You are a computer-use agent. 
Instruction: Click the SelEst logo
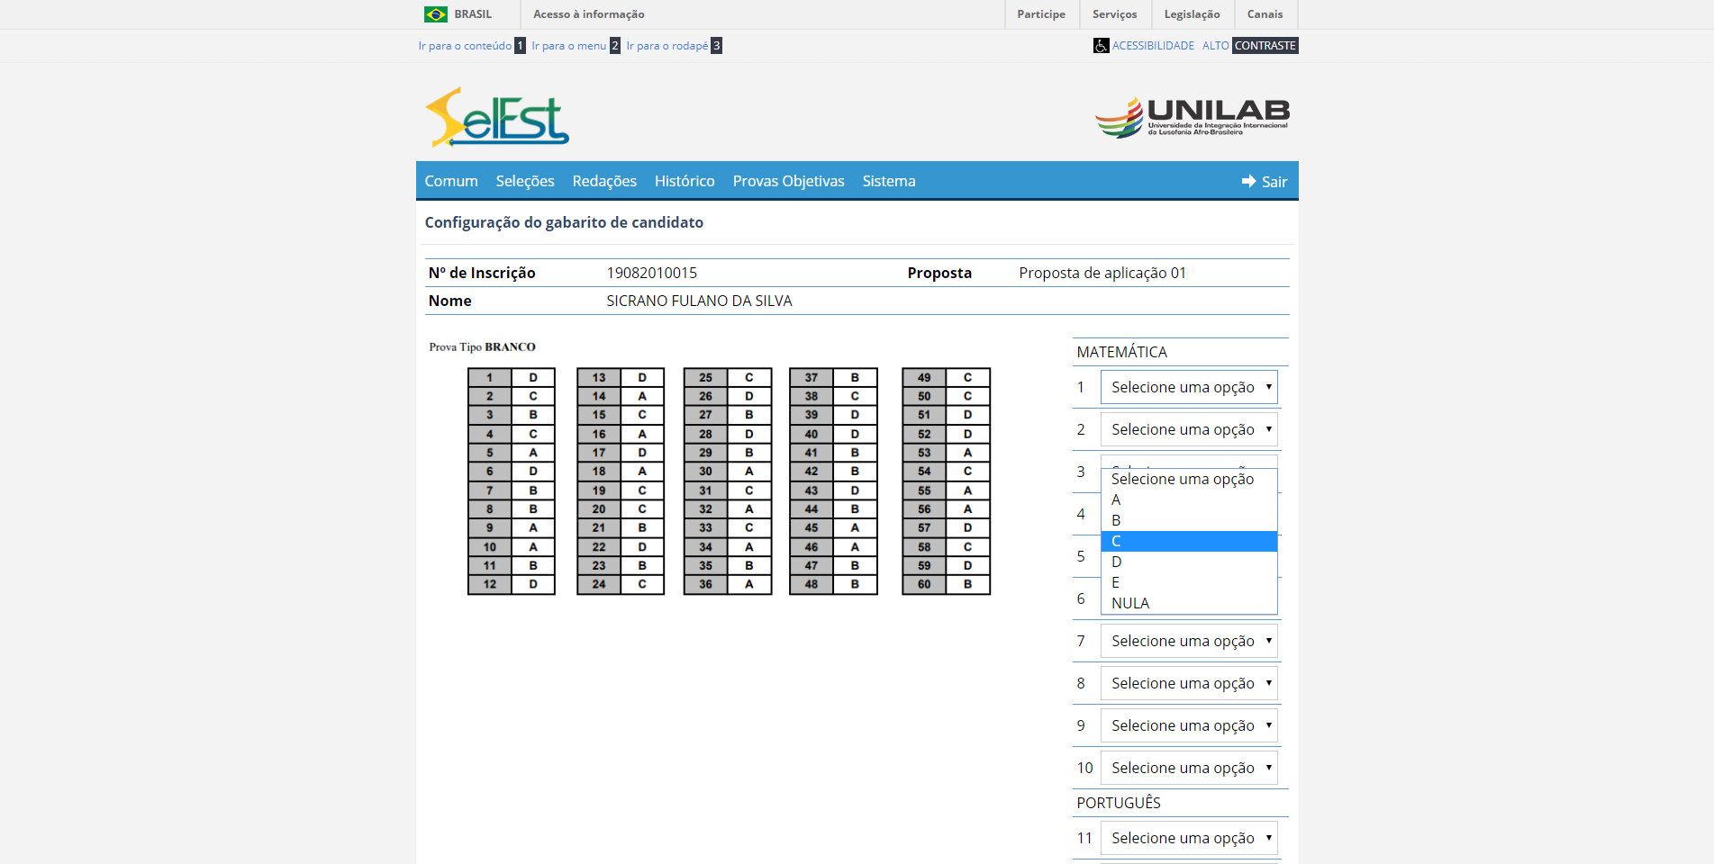point(496,118)
